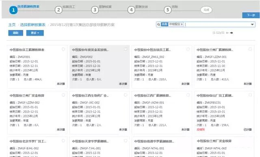
Task: Select the ZMGF-LZZM-002 card radio circle
Action: coord(63,95)
